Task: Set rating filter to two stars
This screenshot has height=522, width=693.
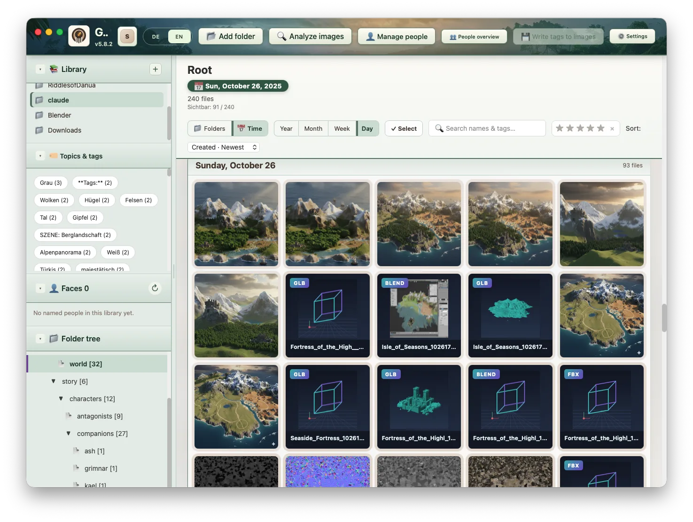Action: coord(570,128)
